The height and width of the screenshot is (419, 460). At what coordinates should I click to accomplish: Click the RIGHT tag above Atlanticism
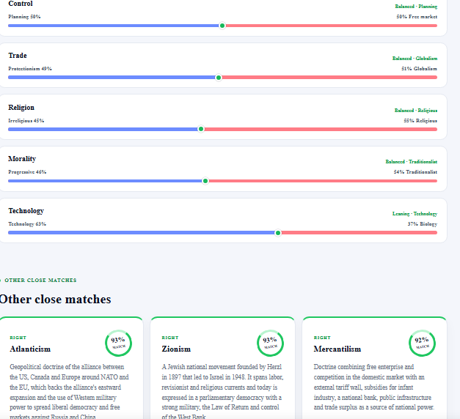pos(18,338)
